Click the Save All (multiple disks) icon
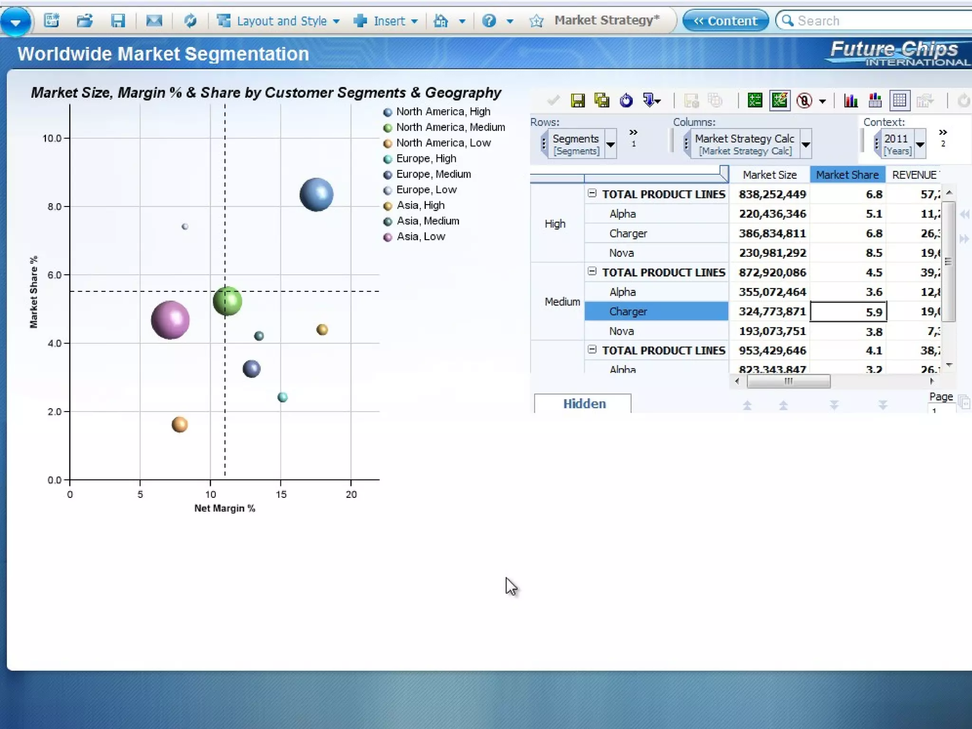This screenshot has height=729, width=972. click(602, 101)
